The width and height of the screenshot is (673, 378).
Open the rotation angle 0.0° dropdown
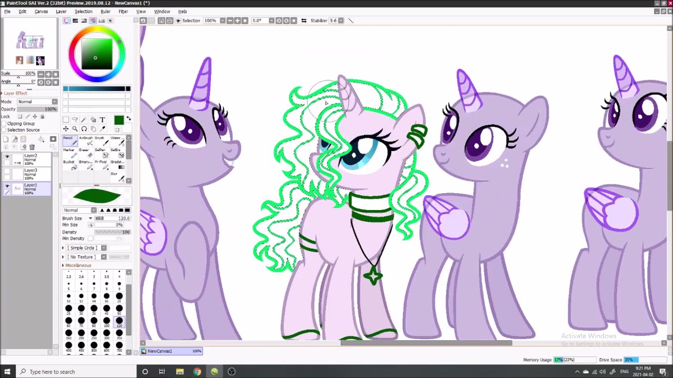271,20
